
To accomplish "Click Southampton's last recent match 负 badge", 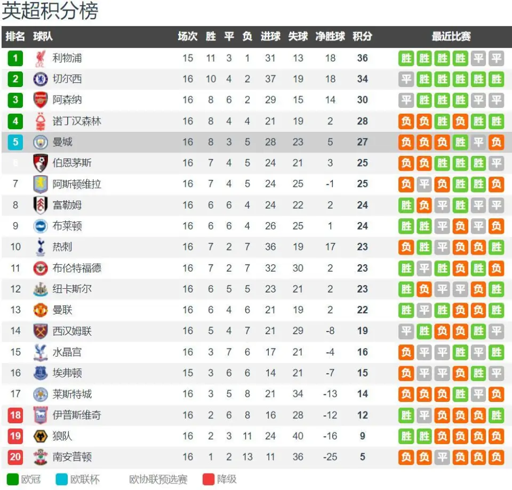I will pos(497,457).
